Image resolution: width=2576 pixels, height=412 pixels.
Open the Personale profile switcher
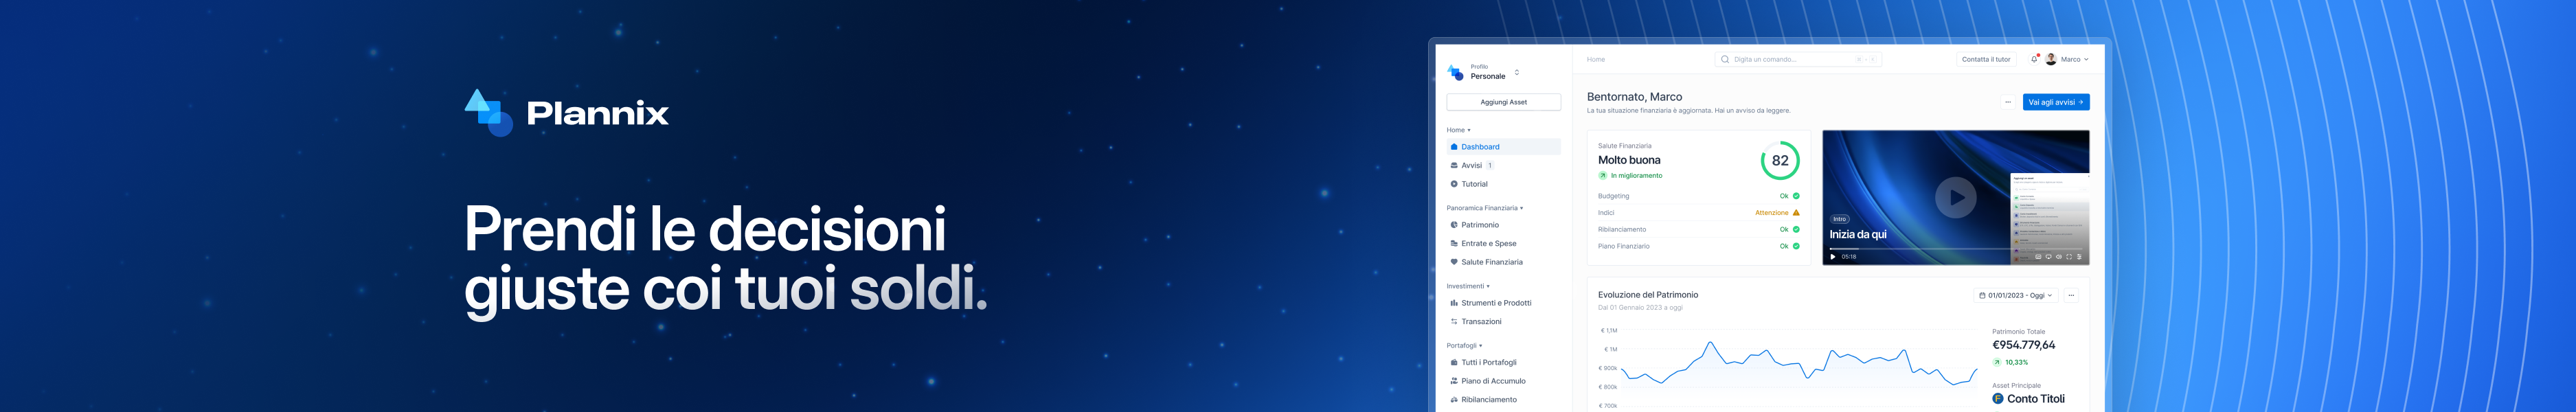1495,72
